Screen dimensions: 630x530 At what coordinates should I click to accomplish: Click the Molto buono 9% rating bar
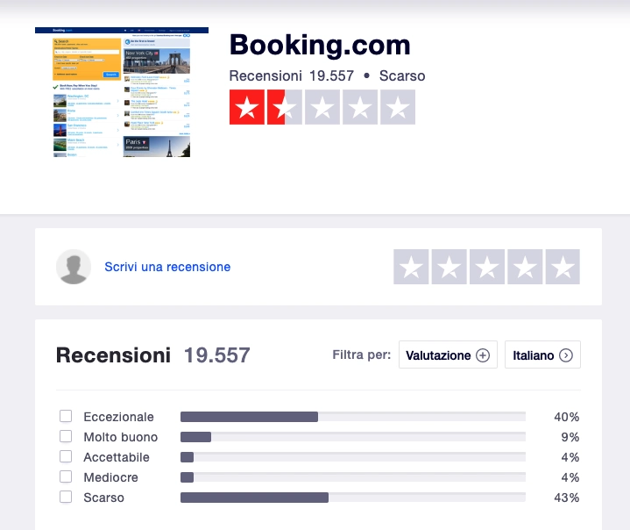coord(353,437)
